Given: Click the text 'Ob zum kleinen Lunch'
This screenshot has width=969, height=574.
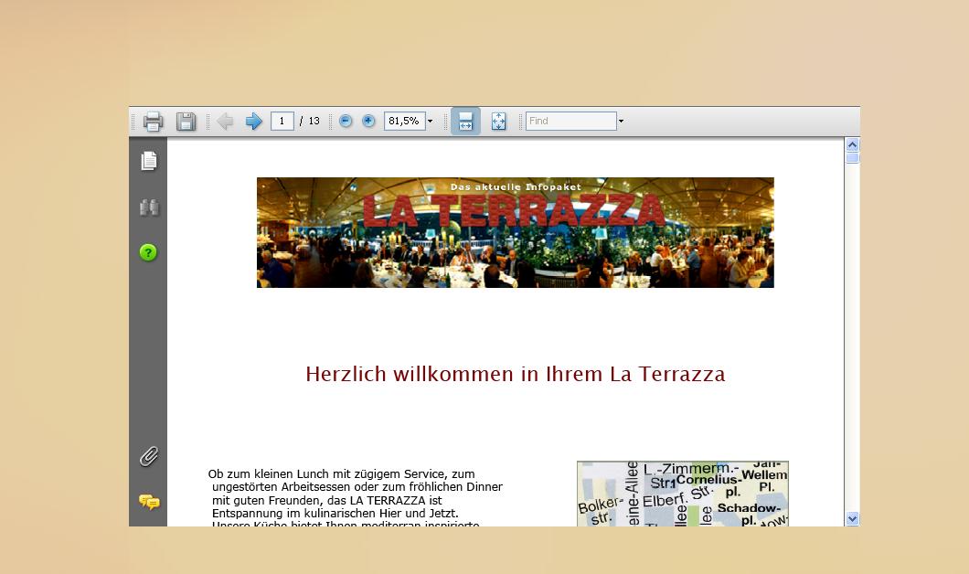Looking at the screenshot, I should coord(269,473).
